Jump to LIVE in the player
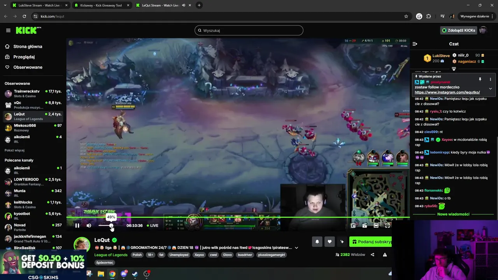The height and width of the screenshot is (280, 498). [153, 226]
